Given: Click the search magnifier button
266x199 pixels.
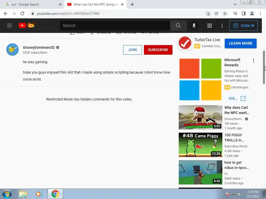Looking at the screenshot, I should point(178,26).
